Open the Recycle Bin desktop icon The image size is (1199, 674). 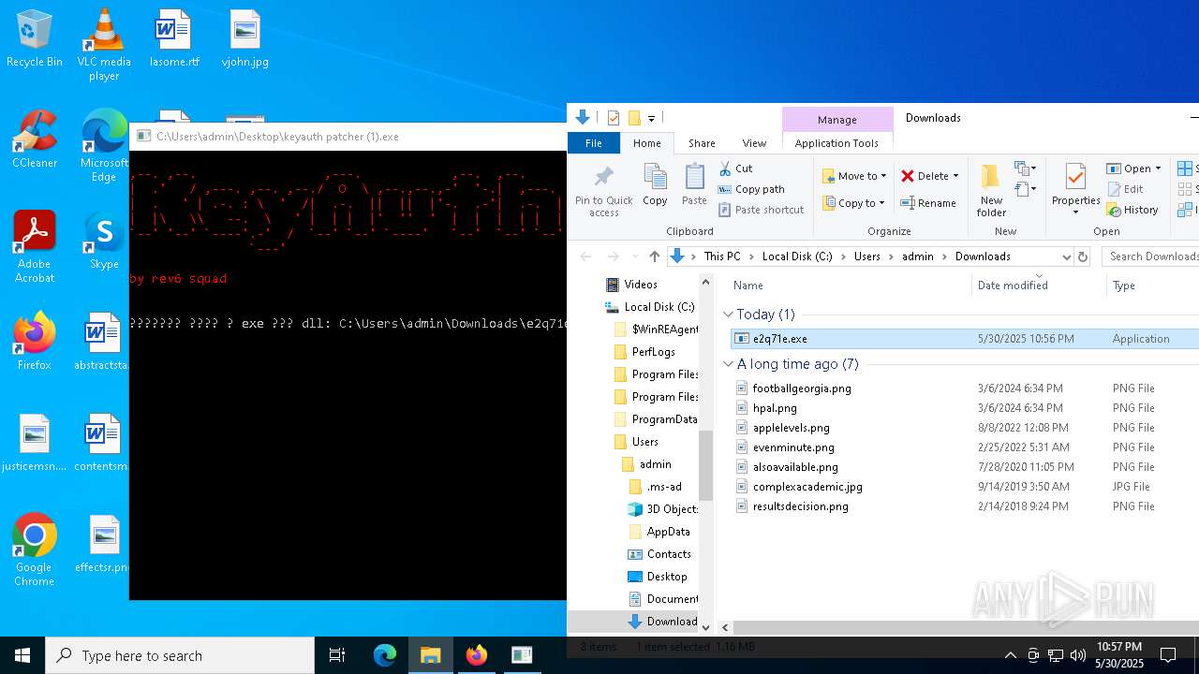pyautogui.click(x=35, y=39)
